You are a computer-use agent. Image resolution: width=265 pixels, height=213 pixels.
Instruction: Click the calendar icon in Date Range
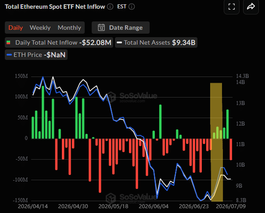click(x=101, y=28)
